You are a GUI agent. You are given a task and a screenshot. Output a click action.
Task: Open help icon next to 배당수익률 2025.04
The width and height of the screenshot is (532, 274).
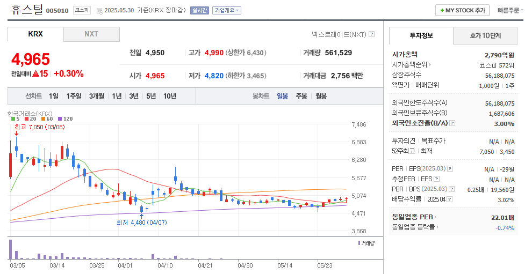point(450,199)
